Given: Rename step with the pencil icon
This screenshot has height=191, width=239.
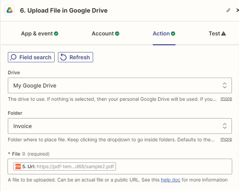Looking at the screenshot, I should point(228,10).
